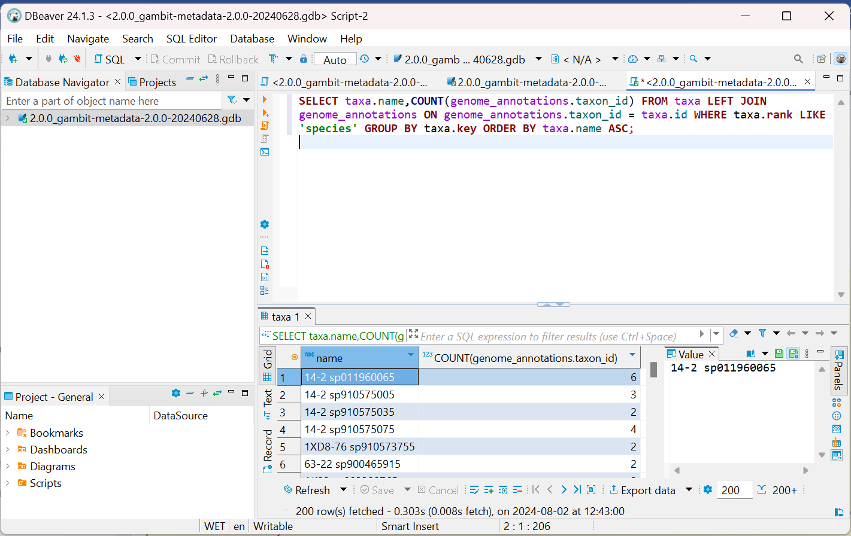Image resolution: width=851 pixels, height=536 pixels.
Task: Toggle Record view for the results
Action: (268, 449)
